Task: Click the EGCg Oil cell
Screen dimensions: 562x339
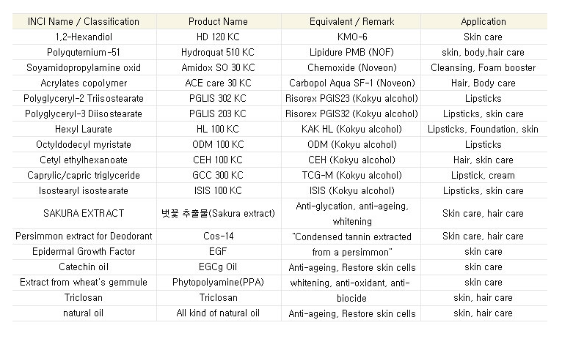Action: coord(218,267)
